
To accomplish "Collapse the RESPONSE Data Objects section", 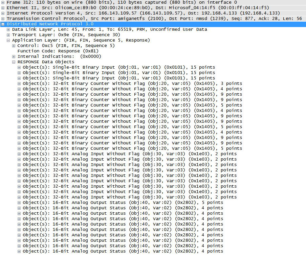I will [x=13, y=62].
